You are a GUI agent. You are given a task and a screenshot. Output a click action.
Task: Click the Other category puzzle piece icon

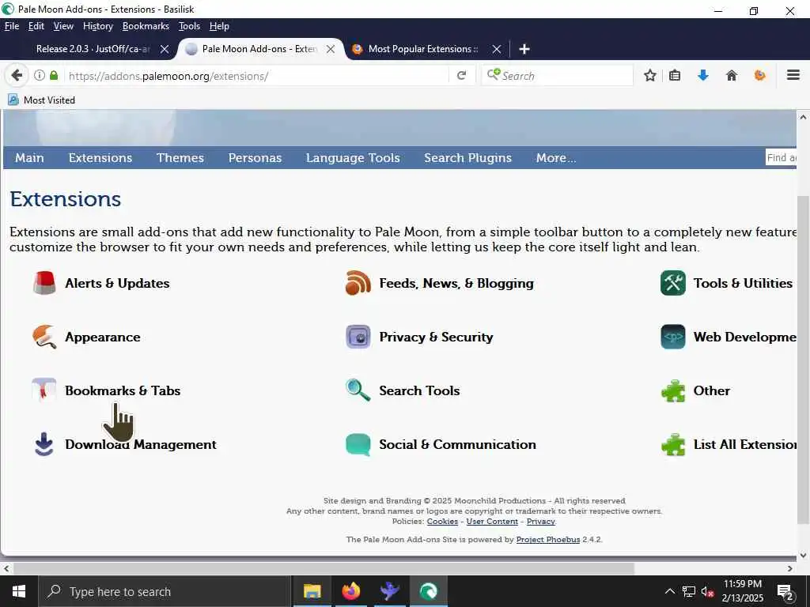[x=672, y=390]
